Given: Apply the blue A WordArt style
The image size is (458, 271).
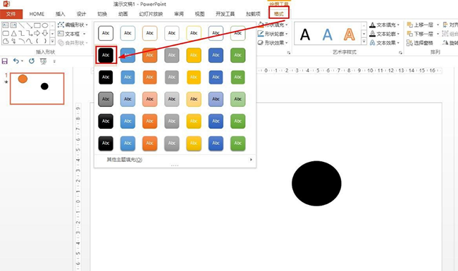Looking at the screenshot, I should 327,34.
